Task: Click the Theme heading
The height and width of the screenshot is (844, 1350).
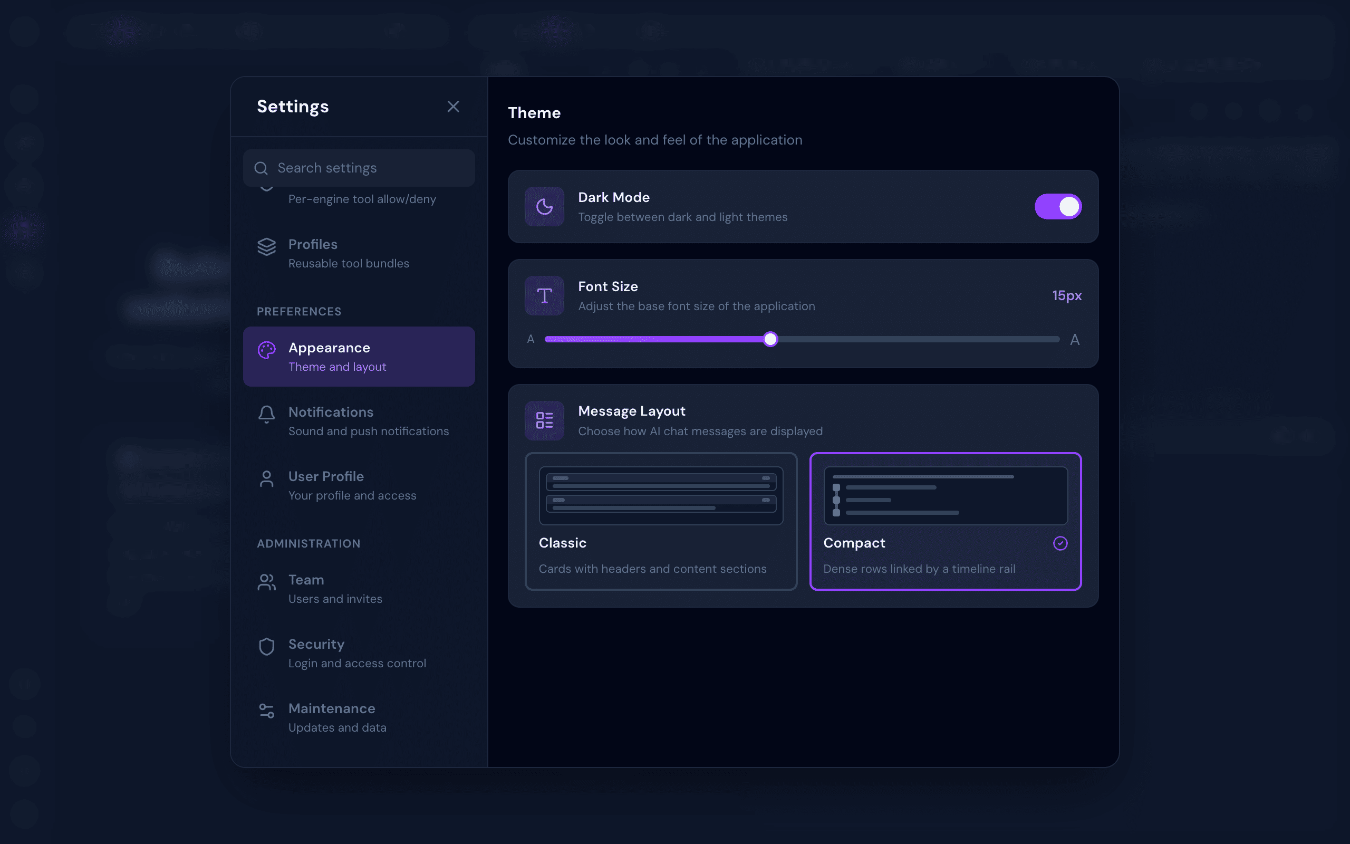Action: (534, 113)
